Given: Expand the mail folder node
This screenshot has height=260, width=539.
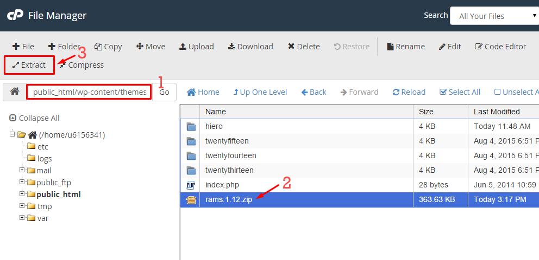Looking at the screenshot, I should click(x=22, y=170).
